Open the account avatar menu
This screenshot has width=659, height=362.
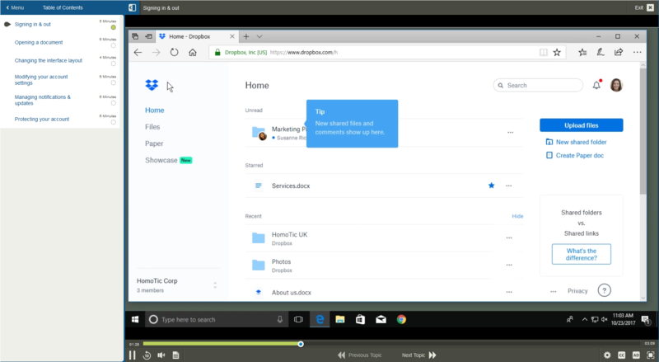pyautogui.click(x=616, y=85)
